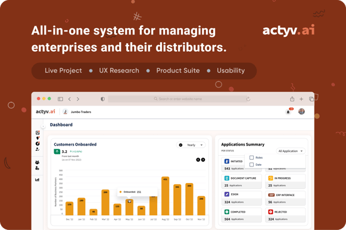346x230 pixels.
Task: Go back using the browser back arrow
Action: pyautogui.click(x=70, y=99)
